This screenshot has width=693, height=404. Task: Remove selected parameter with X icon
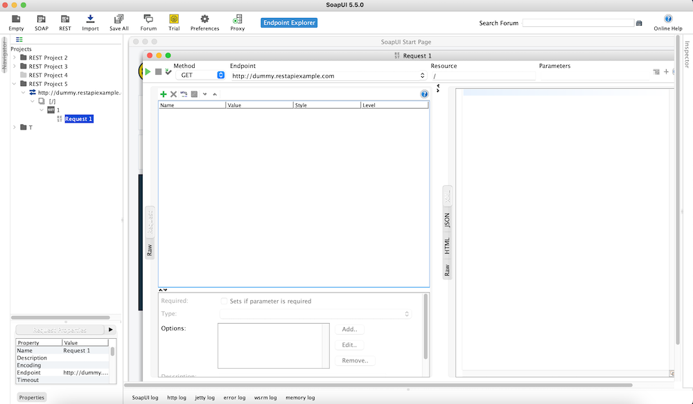pyautogui.click(x=173, y=94)
